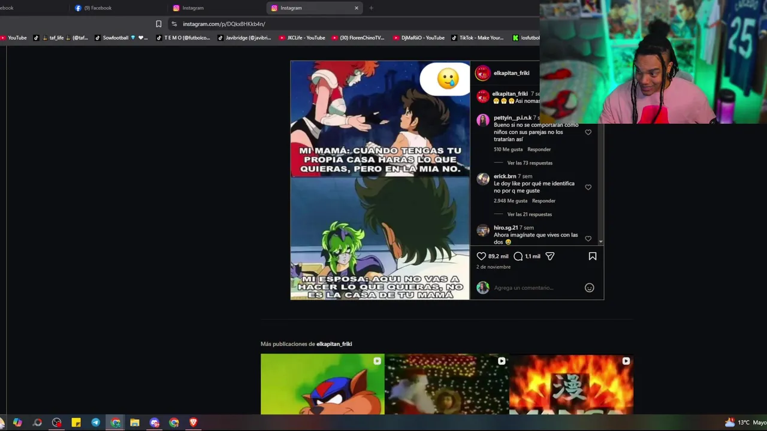Open the Javibridge bookmark
Image resolution: width=767 pixels, height=431 pixels.
click(x=244, y=38)
